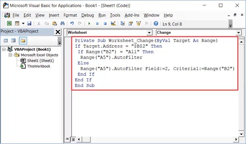Click Insert UserForm toolbar icon
Image resolution: width=246 pixels, height=144 pixels.
point(17,24)
